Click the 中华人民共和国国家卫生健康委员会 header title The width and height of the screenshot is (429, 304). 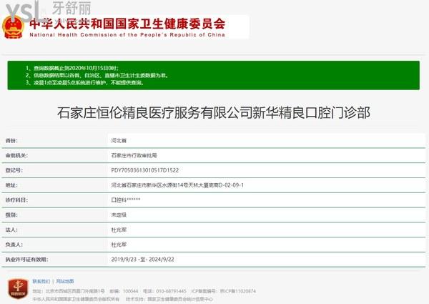(127, 24)
